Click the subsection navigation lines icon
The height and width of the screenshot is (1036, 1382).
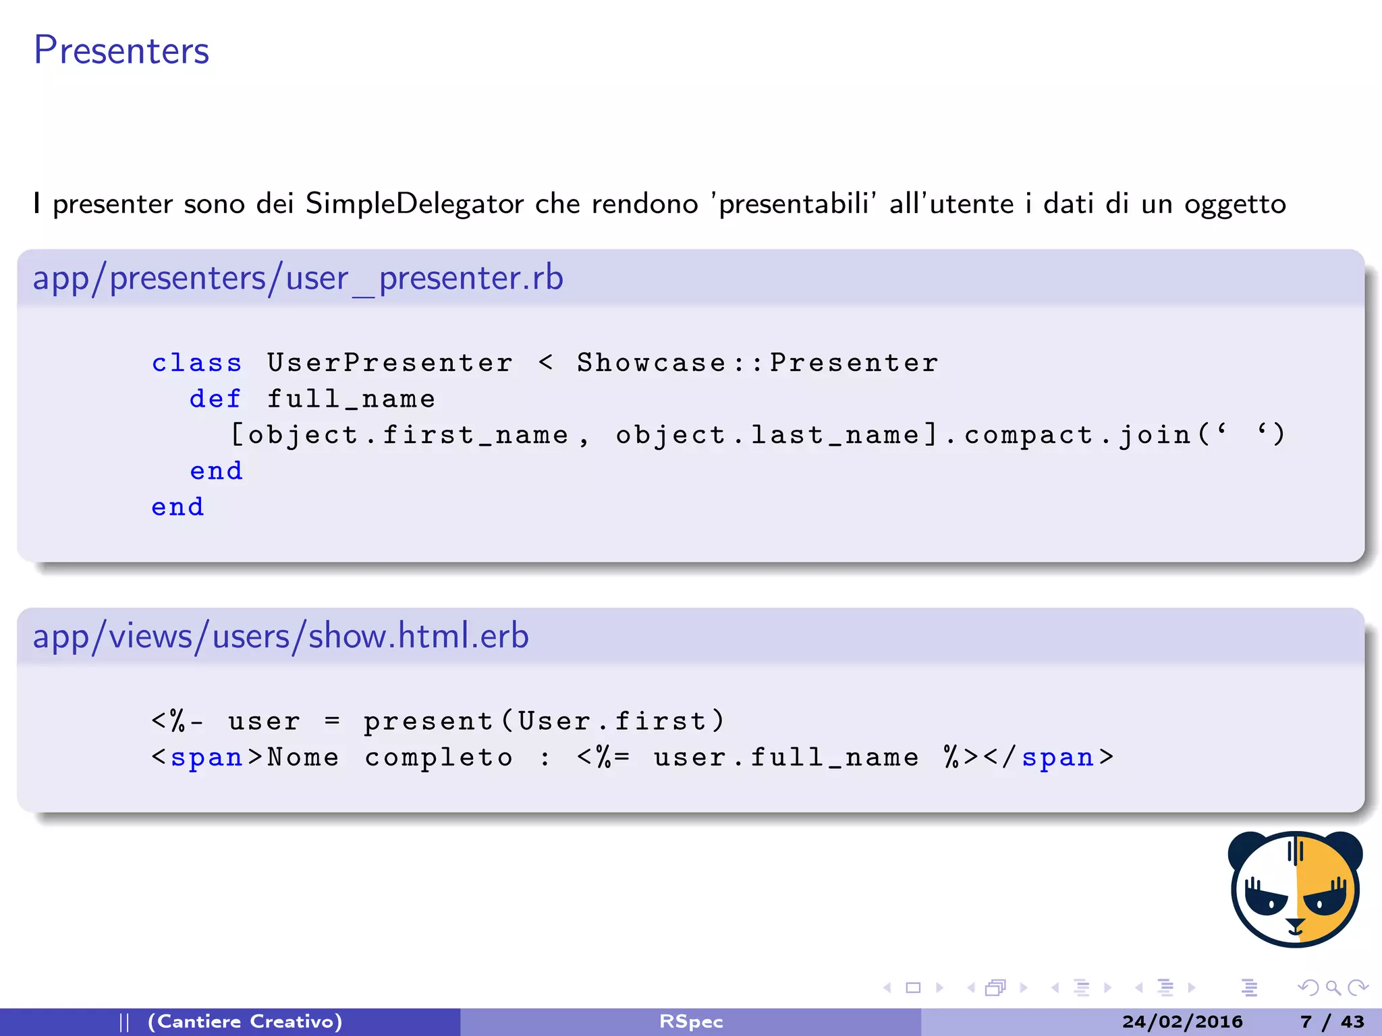pyautogui.click(x=1082, y=988)
